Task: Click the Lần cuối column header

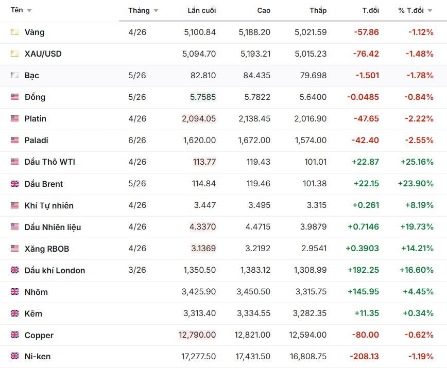Action: tap(202, 11)
